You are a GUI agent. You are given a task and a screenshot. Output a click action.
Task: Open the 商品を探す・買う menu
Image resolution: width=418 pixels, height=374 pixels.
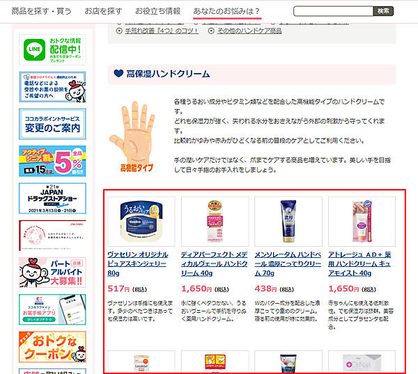point(42,11)
